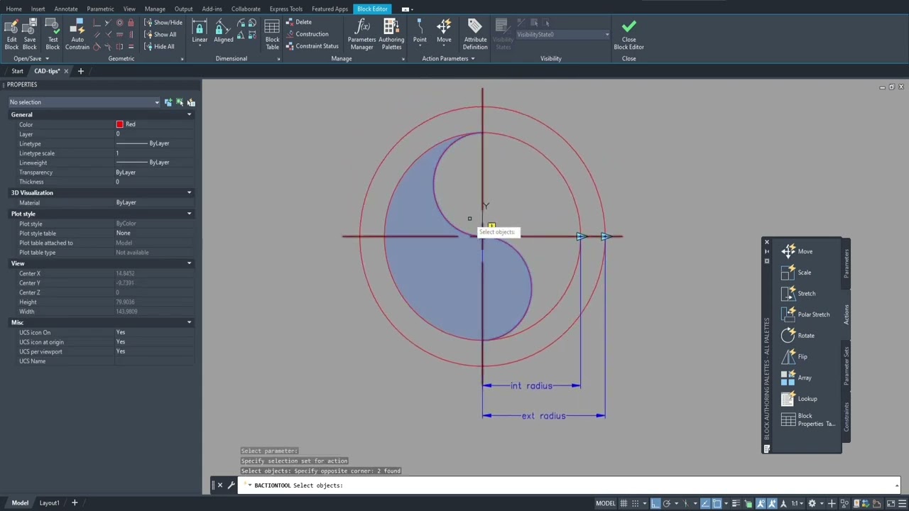Choose the Array action in palette

[796, 378]
